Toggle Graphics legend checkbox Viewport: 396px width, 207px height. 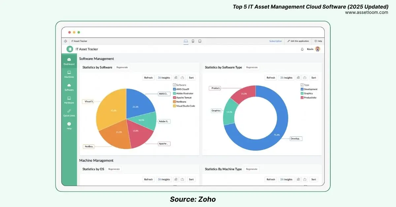point(302,93)
